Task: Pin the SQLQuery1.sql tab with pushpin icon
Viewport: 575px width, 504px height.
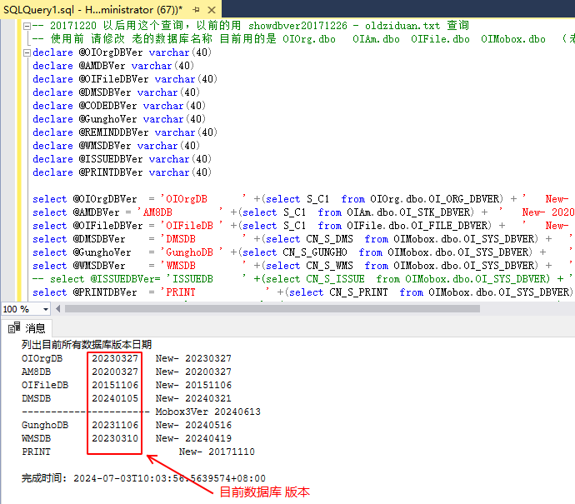Action: pos(195,7)
